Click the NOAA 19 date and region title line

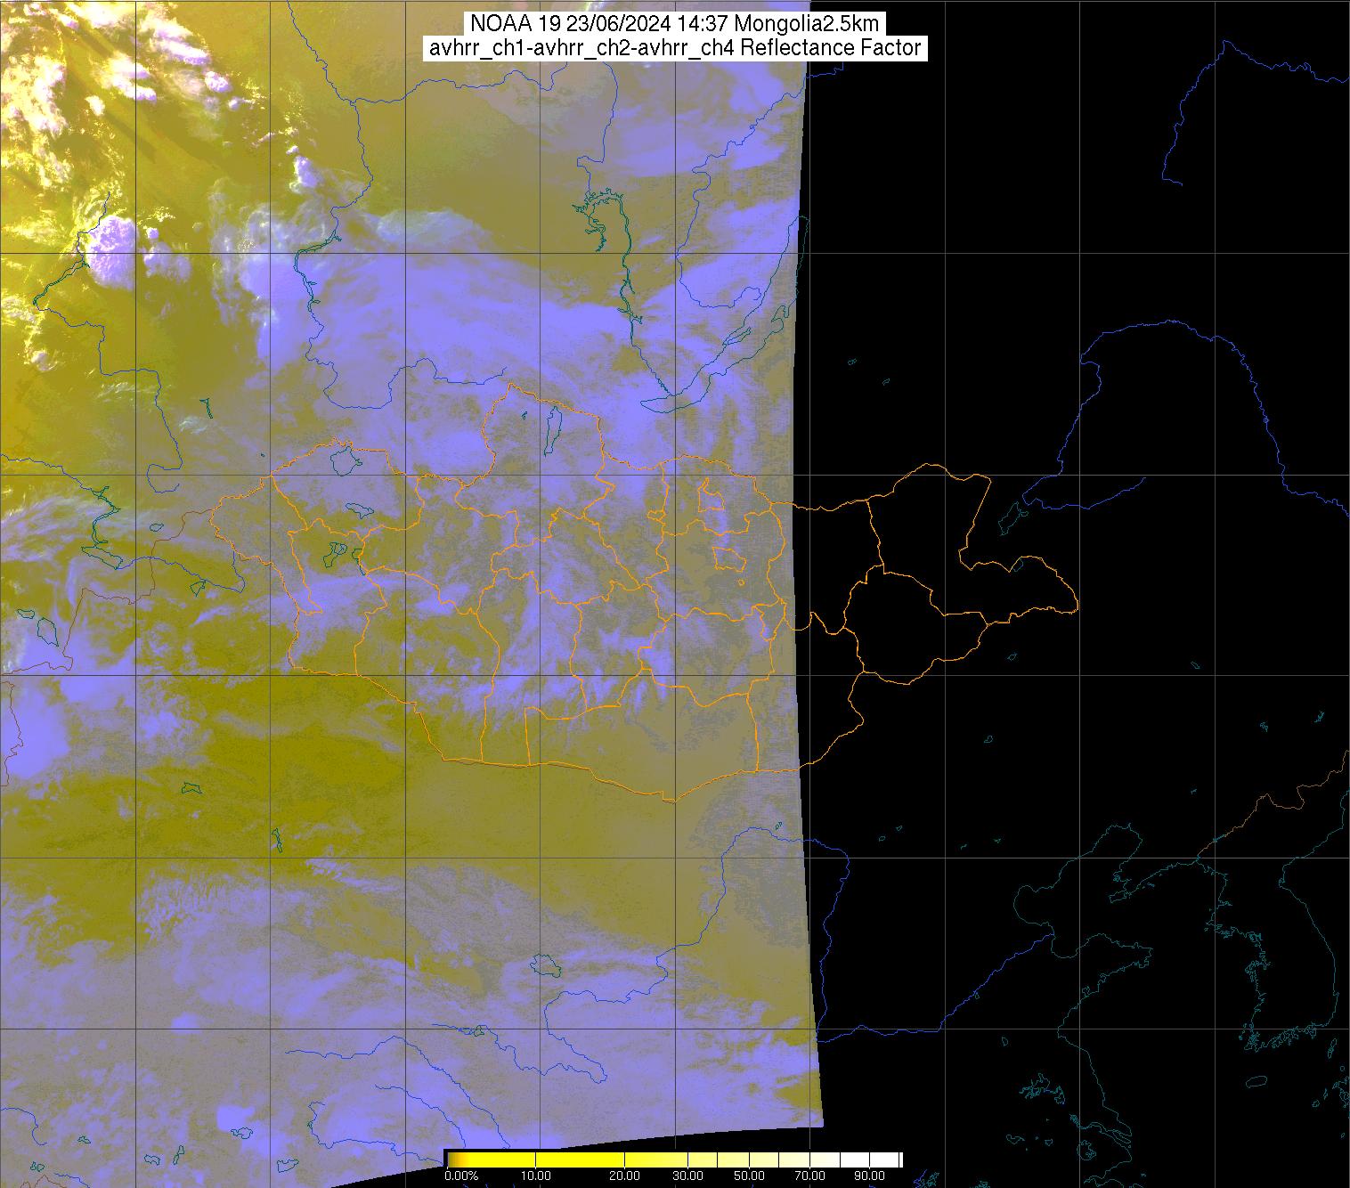(674, 23)
